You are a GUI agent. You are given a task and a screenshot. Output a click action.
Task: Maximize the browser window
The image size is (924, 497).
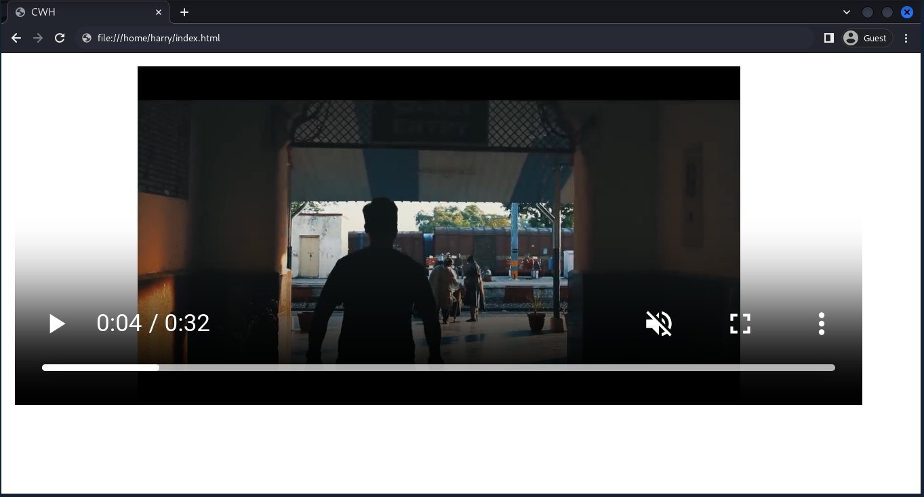pyautogui.click(x=887, y=12)
